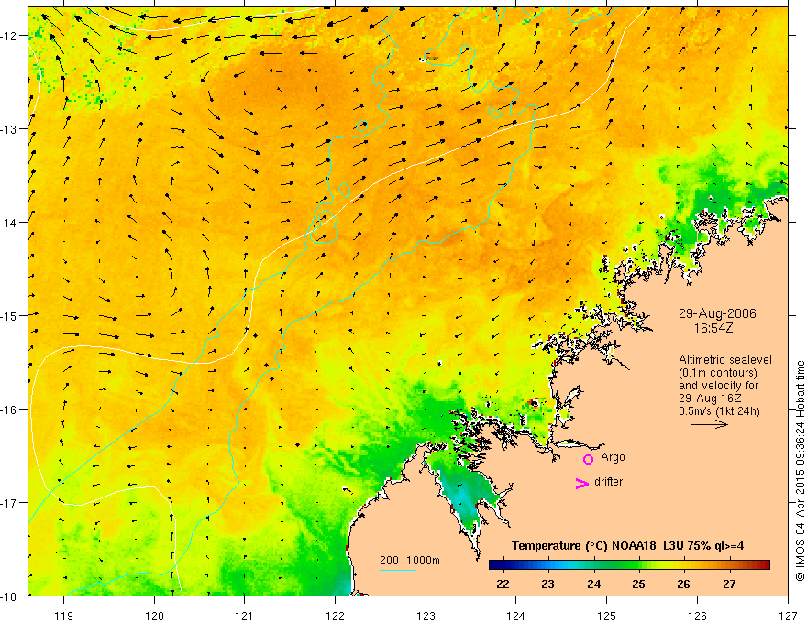Click the '200 1000m' depth contour label

tap(410, 561)
